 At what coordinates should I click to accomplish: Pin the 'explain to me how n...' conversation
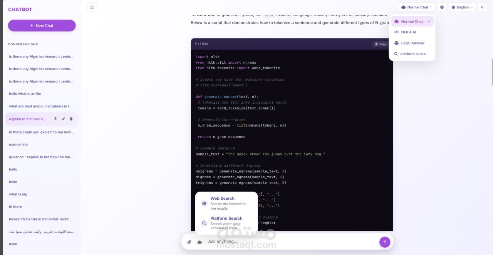click(55, 119)
